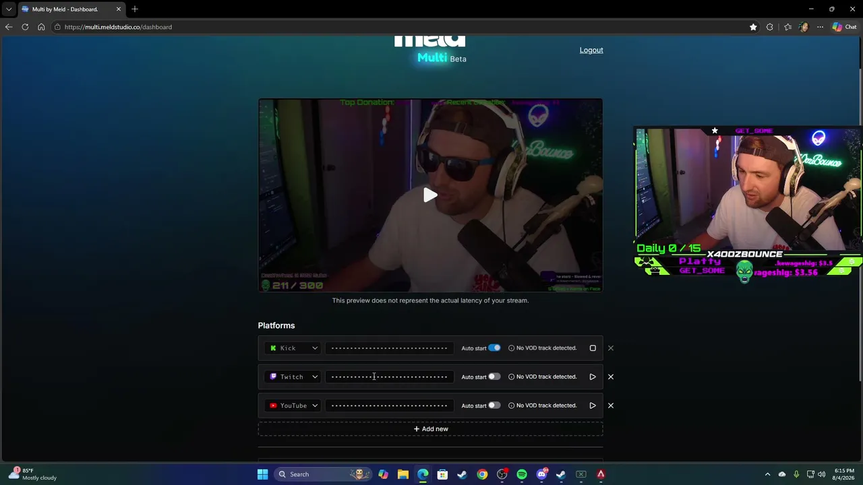863x485 pixels.
Task: Click the VOD info icon in the YouTube row
Action: click(x=511, y=406)
